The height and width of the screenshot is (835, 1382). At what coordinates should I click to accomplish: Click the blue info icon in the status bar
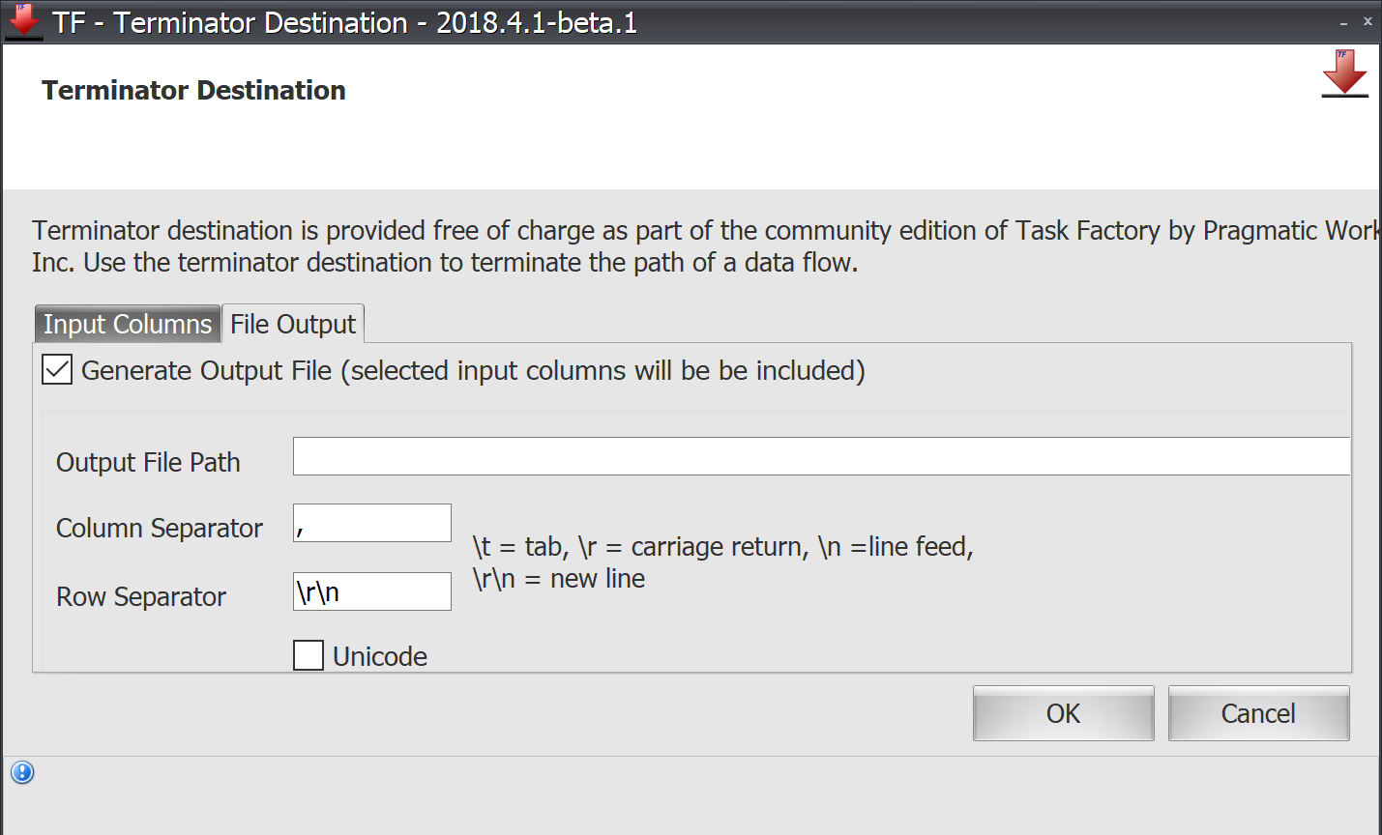(22, 772)
